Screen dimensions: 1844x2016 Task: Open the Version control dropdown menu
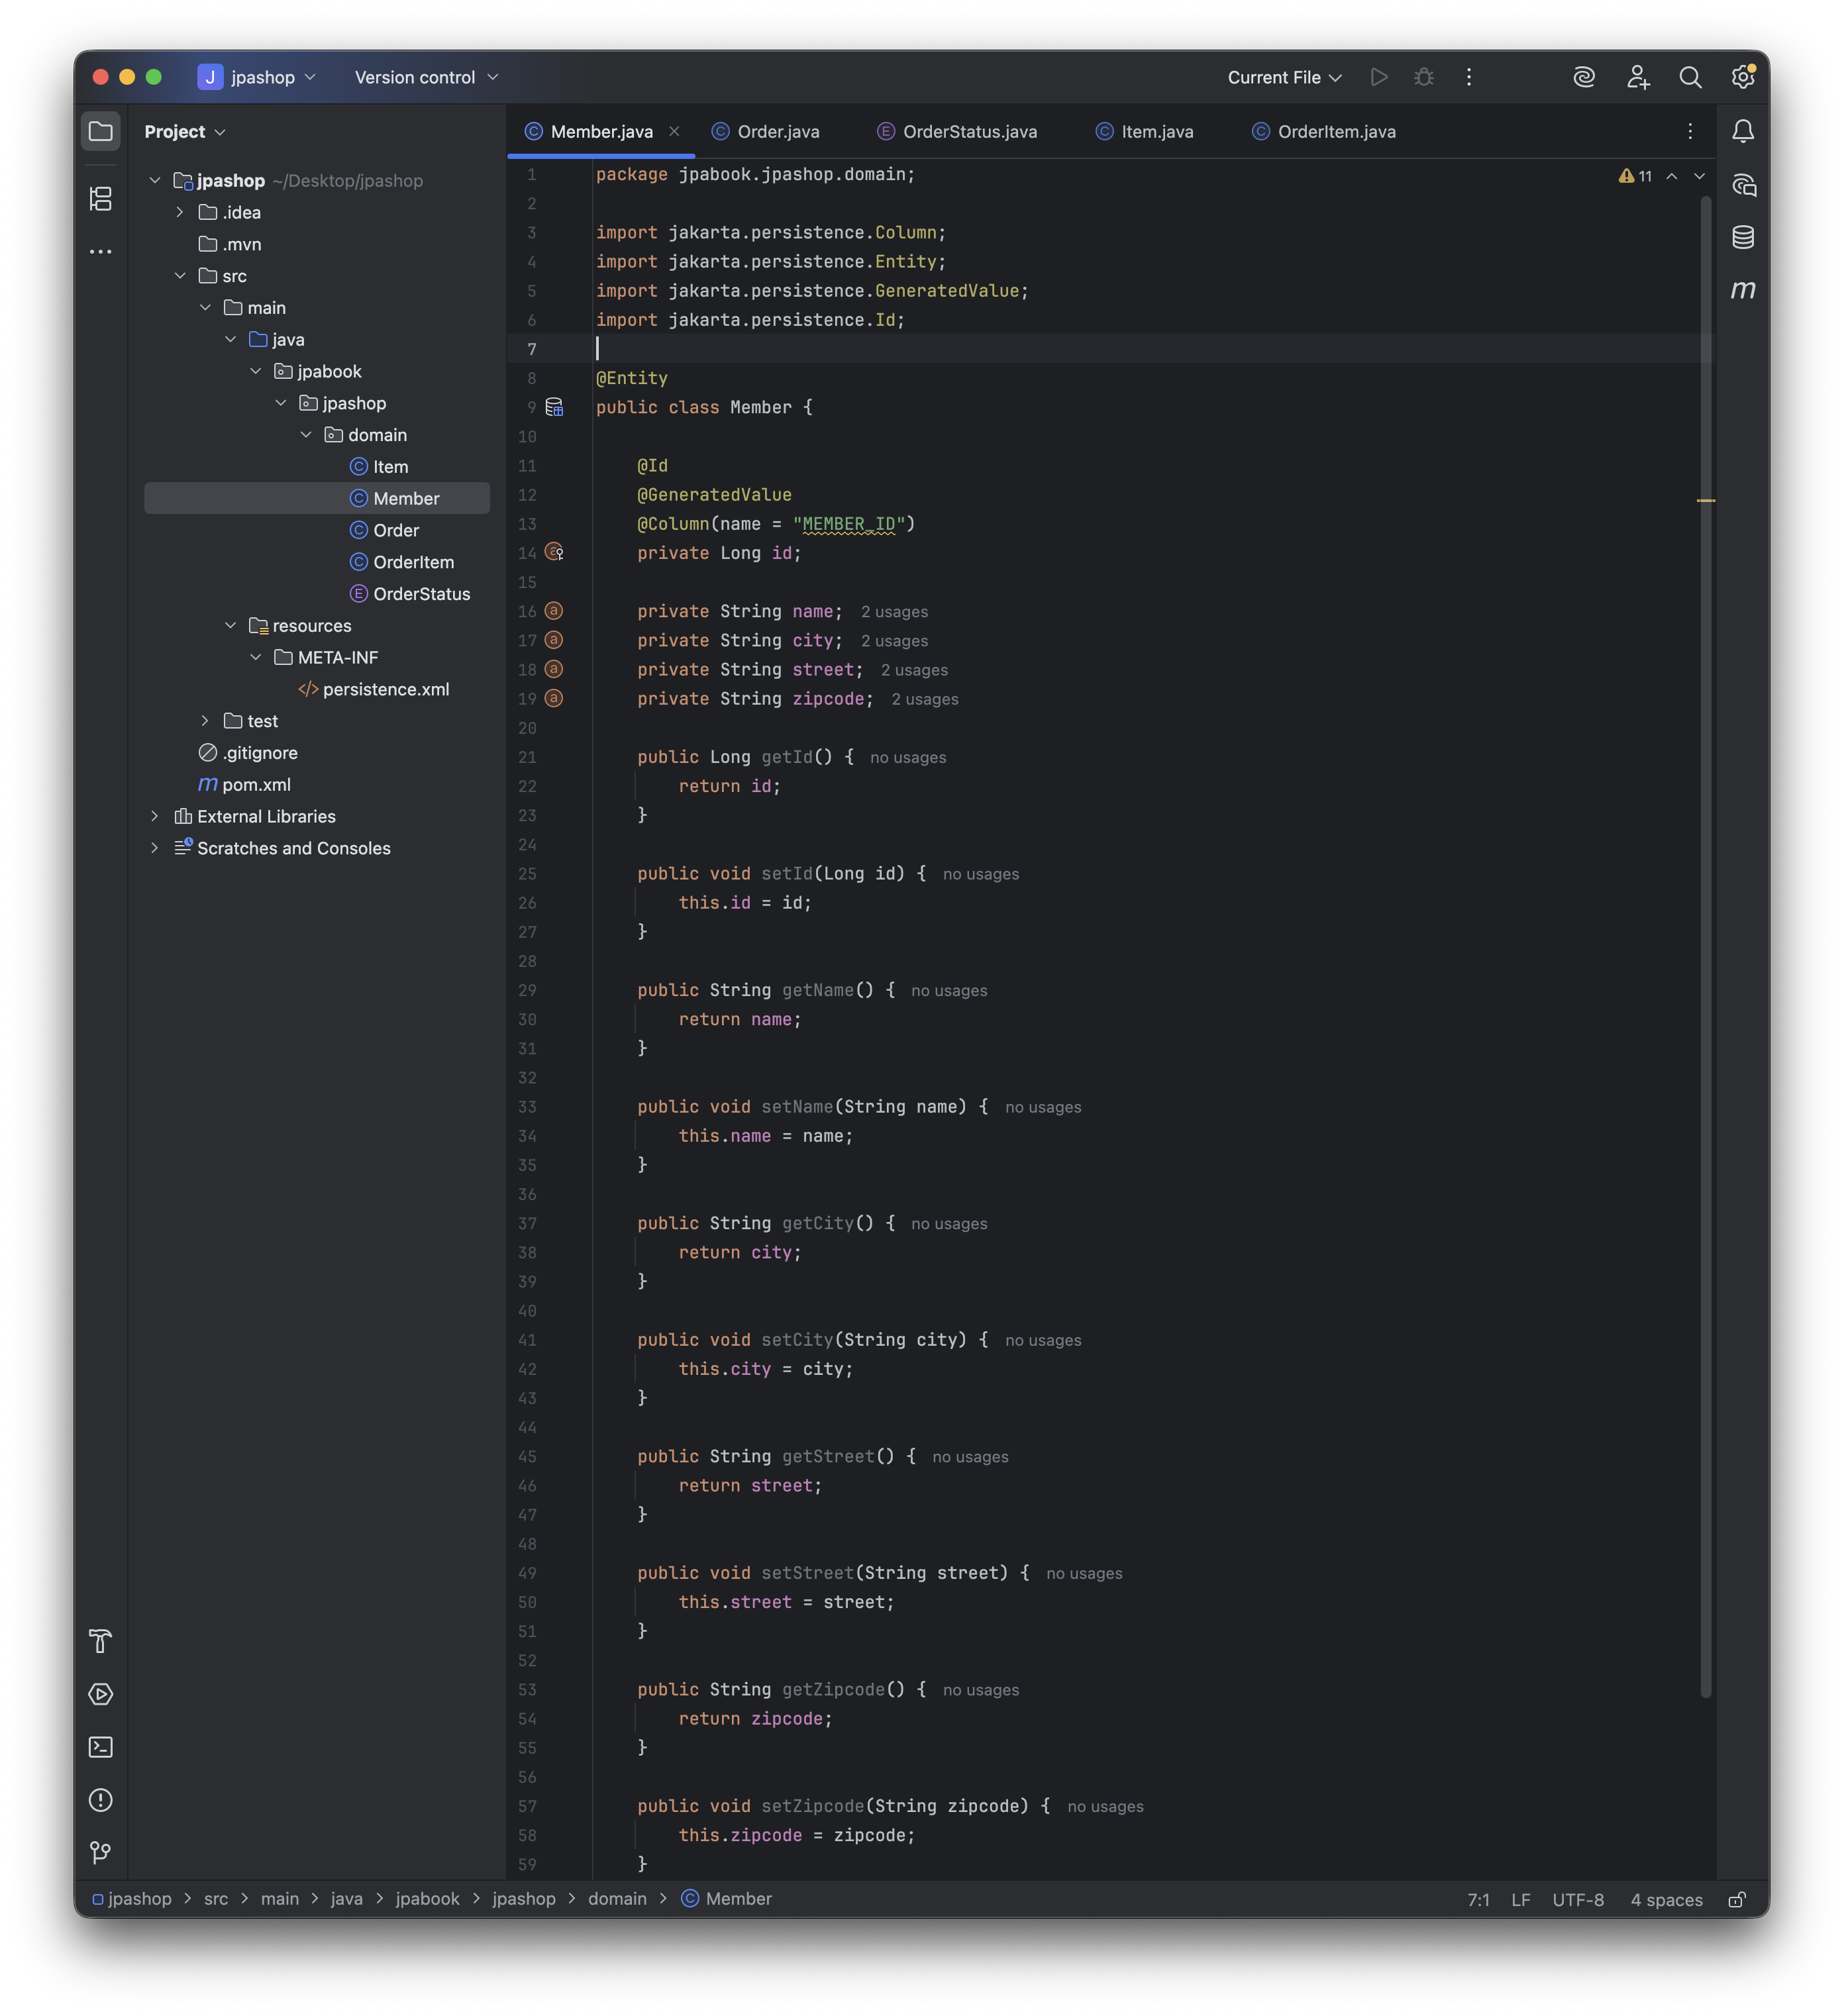click(x=426, y=77)
